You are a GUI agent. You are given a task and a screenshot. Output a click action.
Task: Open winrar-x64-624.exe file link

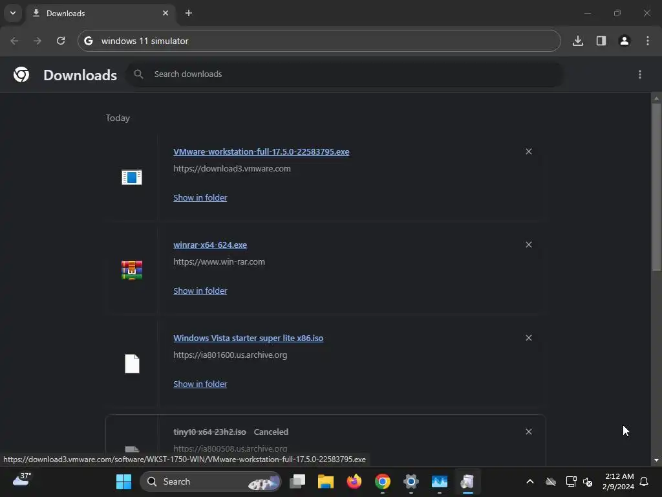(x=210, y=245)
